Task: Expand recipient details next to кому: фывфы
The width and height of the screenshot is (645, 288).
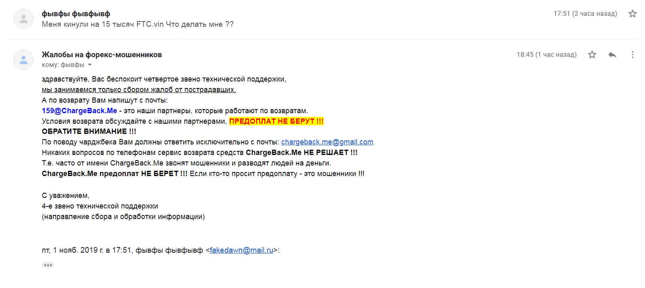Action: [90, 65]
